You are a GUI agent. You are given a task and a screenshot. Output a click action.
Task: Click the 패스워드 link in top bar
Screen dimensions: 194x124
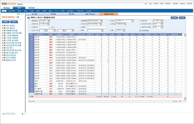click(x=182, y=4)
